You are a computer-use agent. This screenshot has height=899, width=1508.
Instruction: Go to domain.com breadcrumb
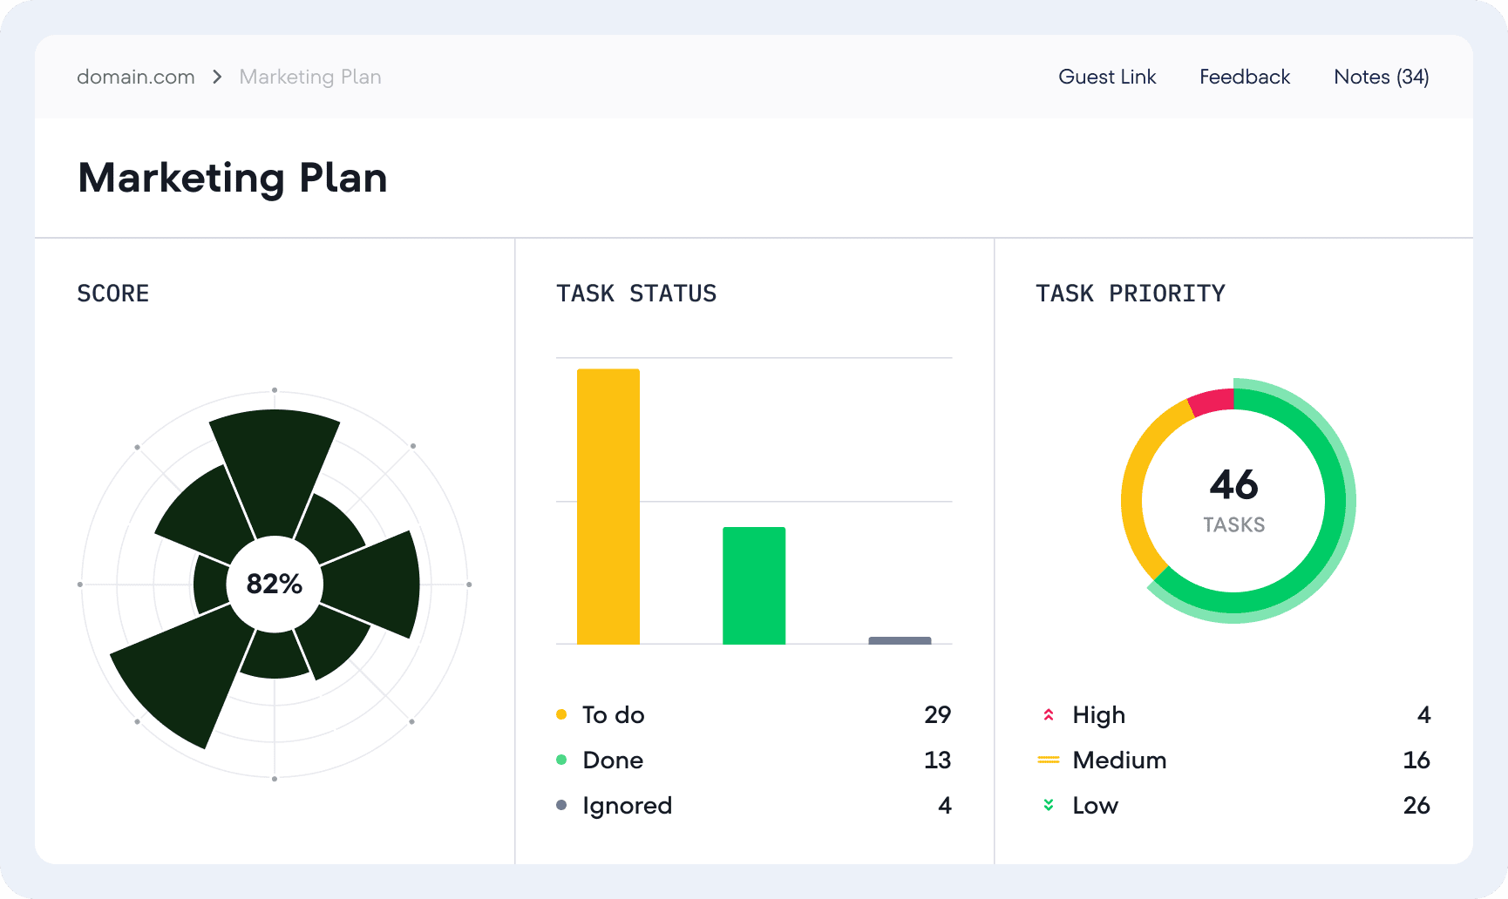(136, 78)
